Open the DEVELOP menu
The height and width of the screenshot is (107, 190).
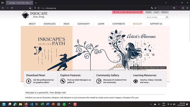click(x=137, y=24)
